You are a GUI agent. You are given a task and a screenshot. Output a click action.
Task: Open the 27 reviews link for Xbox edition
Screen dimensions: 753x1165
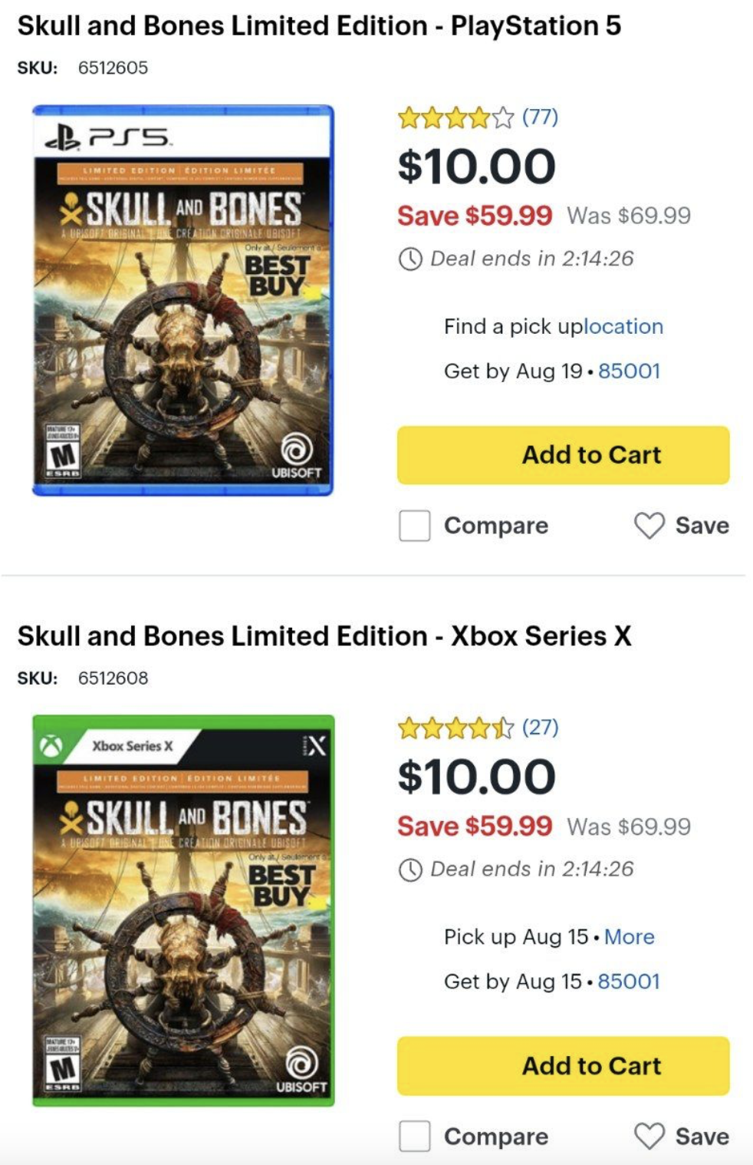coord(540,727)
